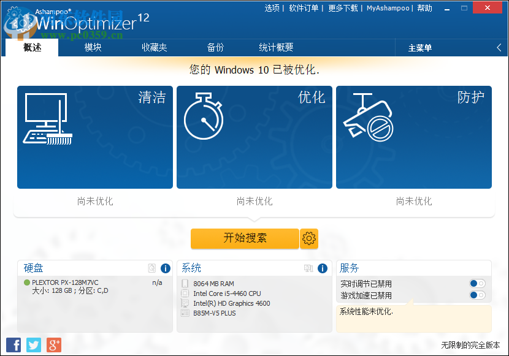Click the monitor icon in the 系统 panel header
The width and height of the screenshot is (509, 356).
point(308,268)
